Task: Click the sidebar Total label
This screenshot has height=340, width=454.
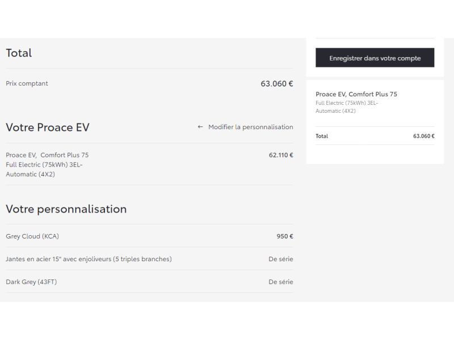Action: (x=322, y=136)
